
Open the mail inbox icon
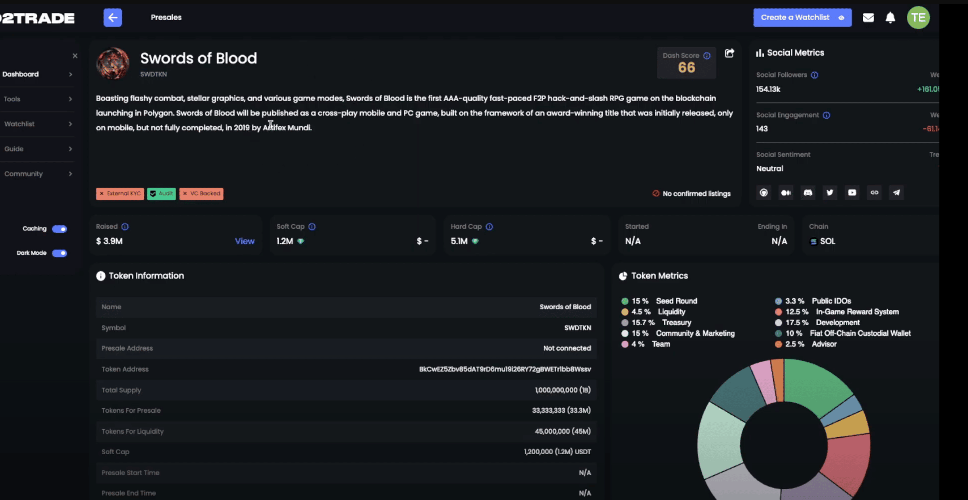pos(868,18)
